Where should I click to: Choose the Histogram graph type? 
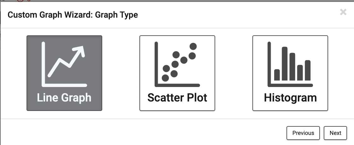290,73
